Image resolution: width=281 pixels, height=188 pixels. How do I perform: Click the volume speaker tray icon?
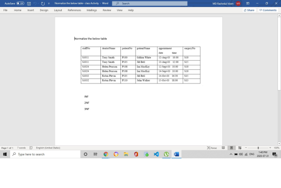241,154
